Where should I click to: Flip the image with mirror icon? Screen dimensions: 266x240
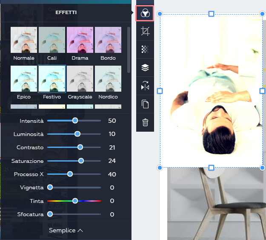[145, 86]
